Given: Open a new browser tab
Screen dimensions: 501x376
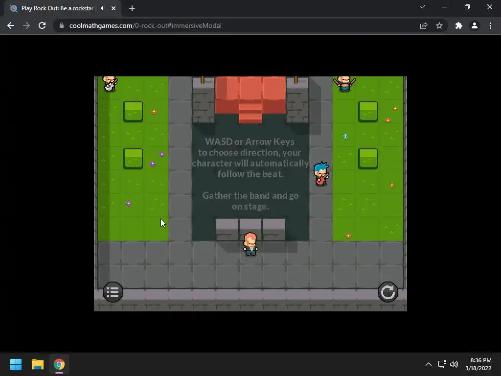Looking at the screenshot, I should tap(132, 8).
